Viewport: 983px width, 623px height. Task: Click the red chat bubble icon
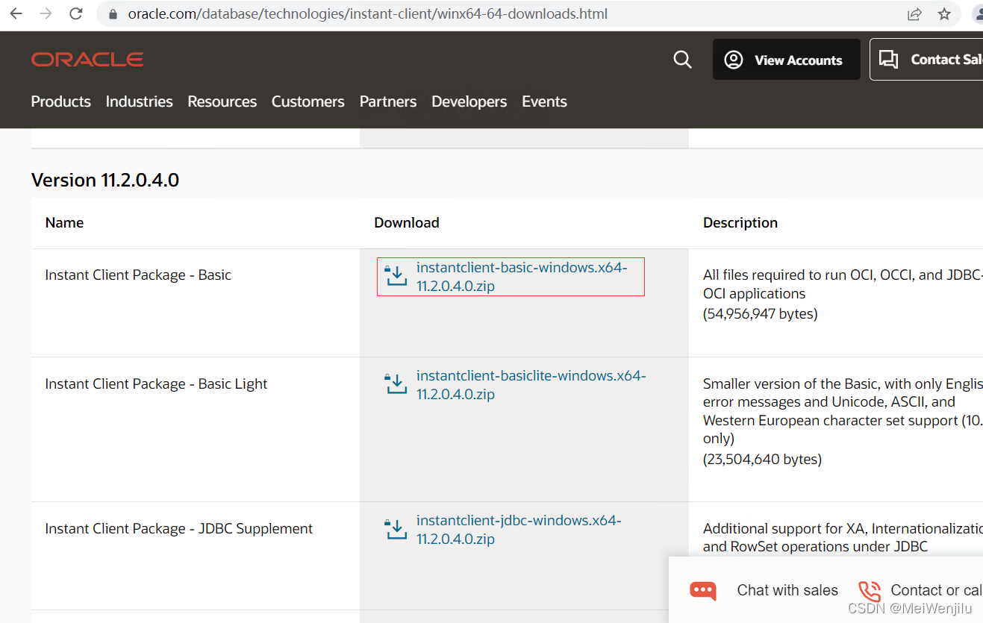[x=703, y=590]
